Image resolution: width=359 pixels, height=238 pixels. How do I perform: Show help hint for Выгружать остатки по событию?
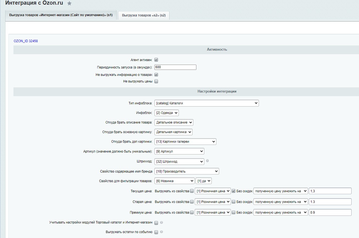(162, 232)
